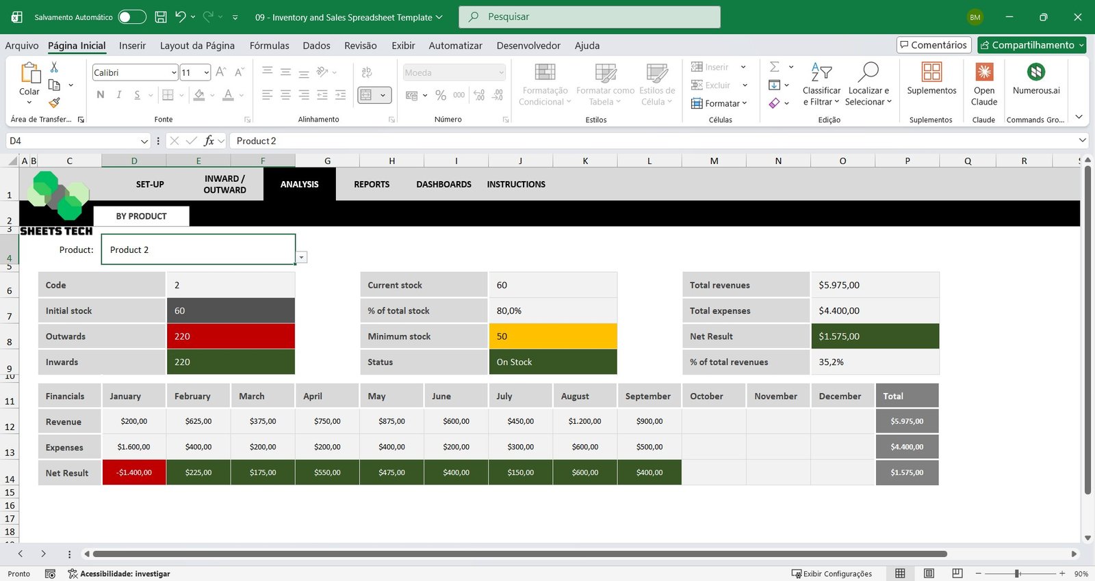This screenshot has height=581, width=1095.
Task: Toggle italic I formatting
Action: 119,95
